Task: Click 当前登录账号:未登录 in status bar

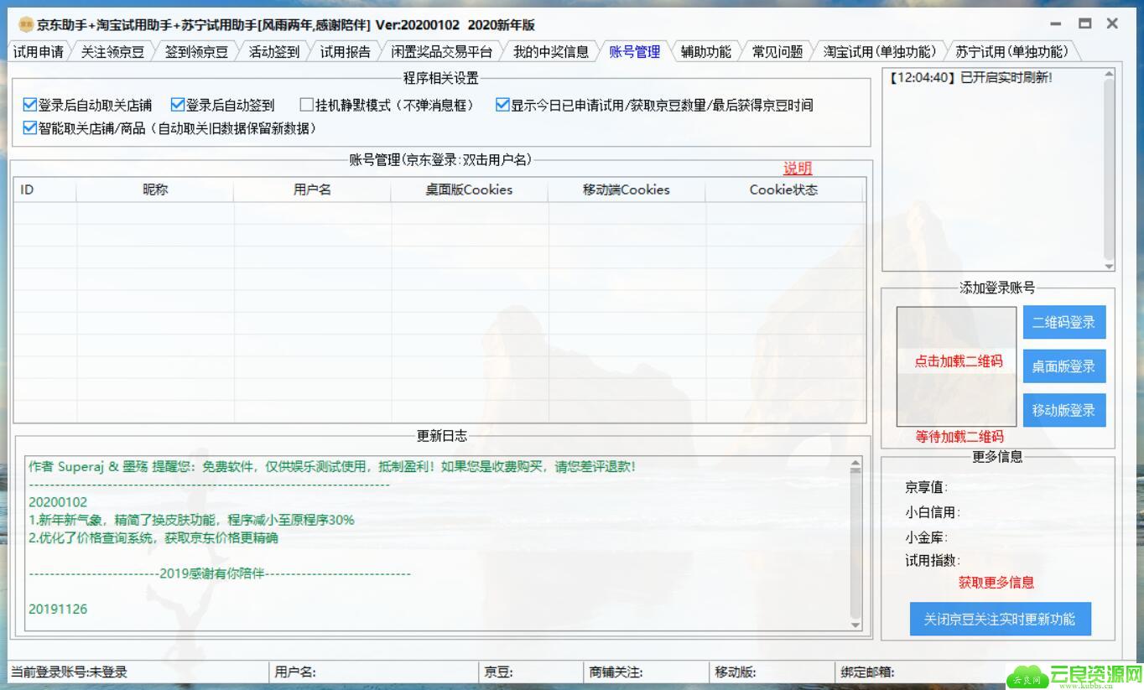Action: (69, 672)
